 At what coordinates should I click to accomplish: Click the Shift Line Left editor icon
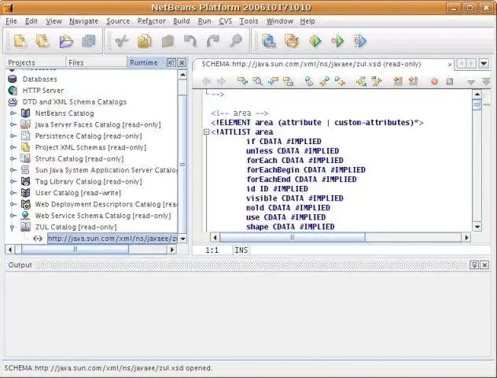pyautogui.click(x=398, y=82)
